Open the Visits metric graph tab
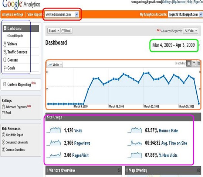This screenshot has width=203, height=177. [x=55, y=65]
